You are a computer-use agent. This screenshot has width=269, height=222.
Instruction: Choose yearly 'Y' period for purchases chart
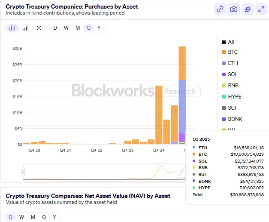click(x=99, y=28)
